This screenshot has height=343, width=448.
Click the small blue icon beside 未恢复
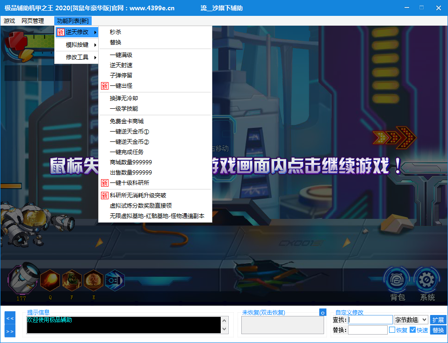point(323,313)
